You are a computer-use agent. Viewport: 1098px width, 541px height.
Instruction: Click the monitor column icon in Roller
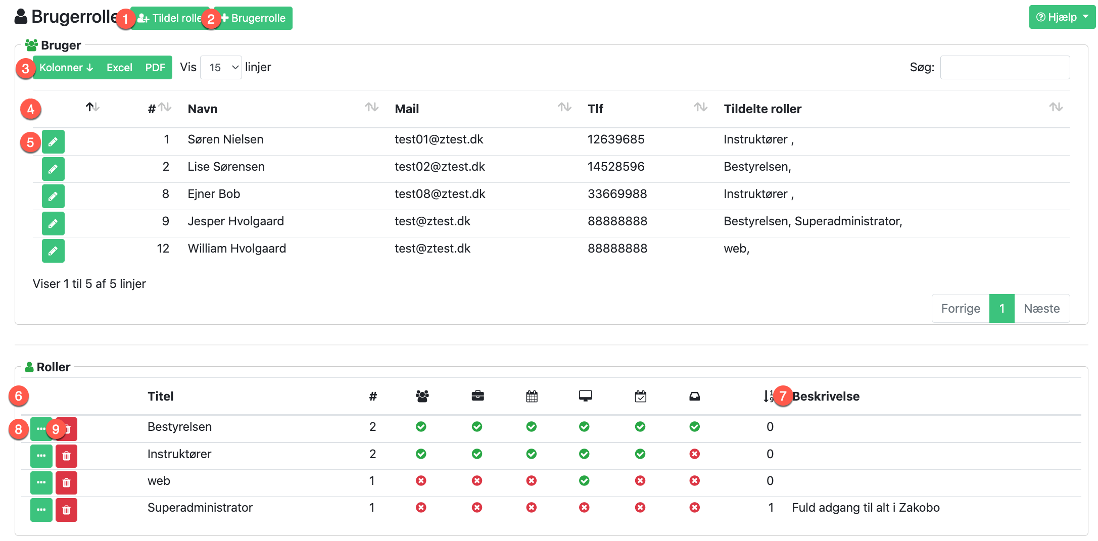point(585,396)
